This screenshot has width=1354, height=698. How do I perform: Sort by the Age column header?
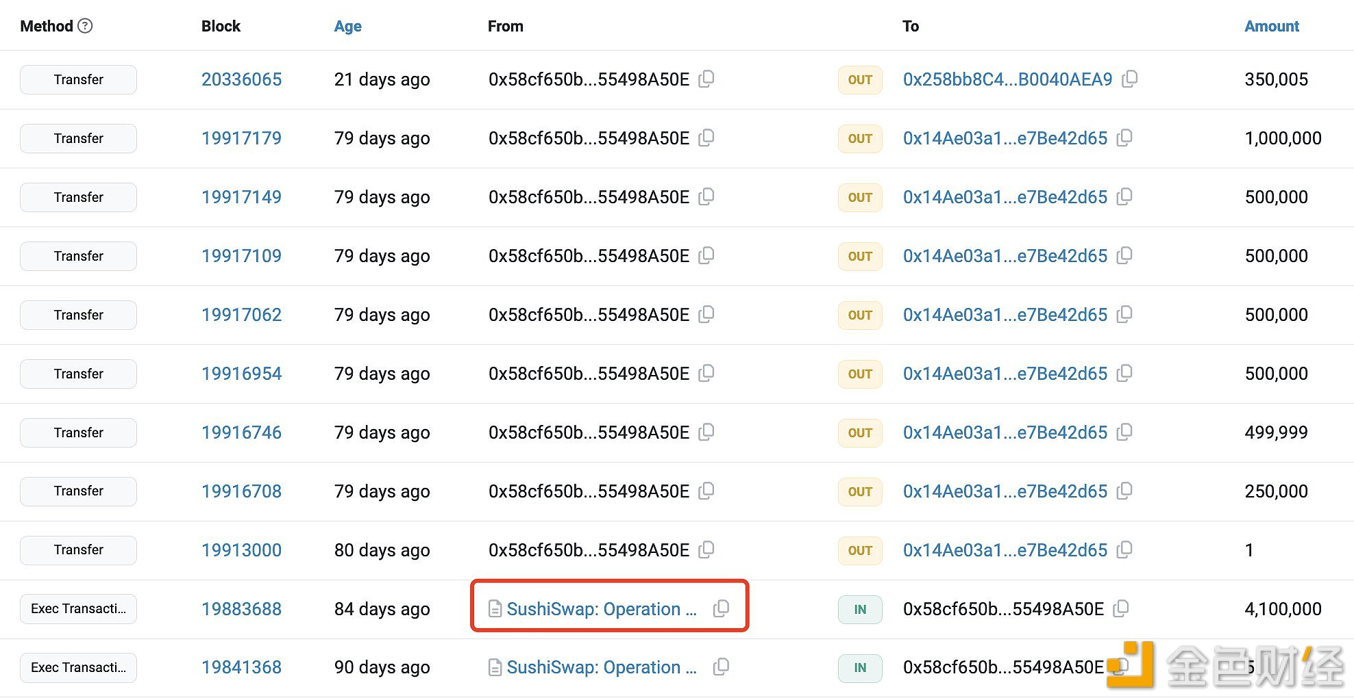(347, 26)
